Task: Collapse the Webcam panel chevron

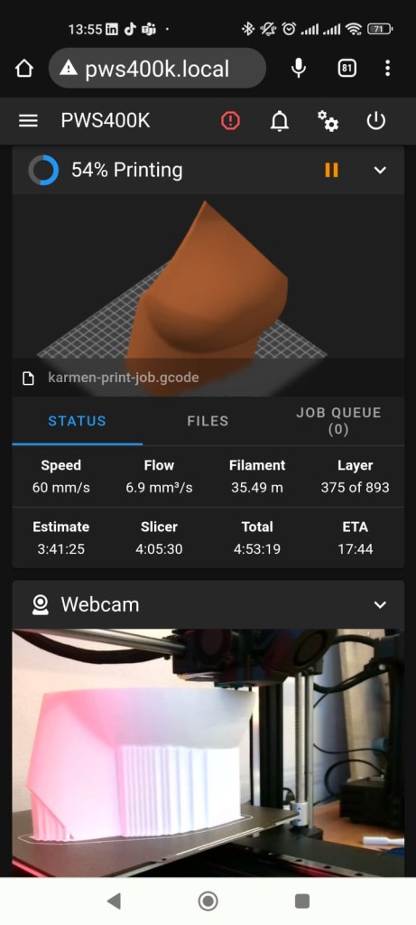Action: pyautogui.click(x=381, y=604)
